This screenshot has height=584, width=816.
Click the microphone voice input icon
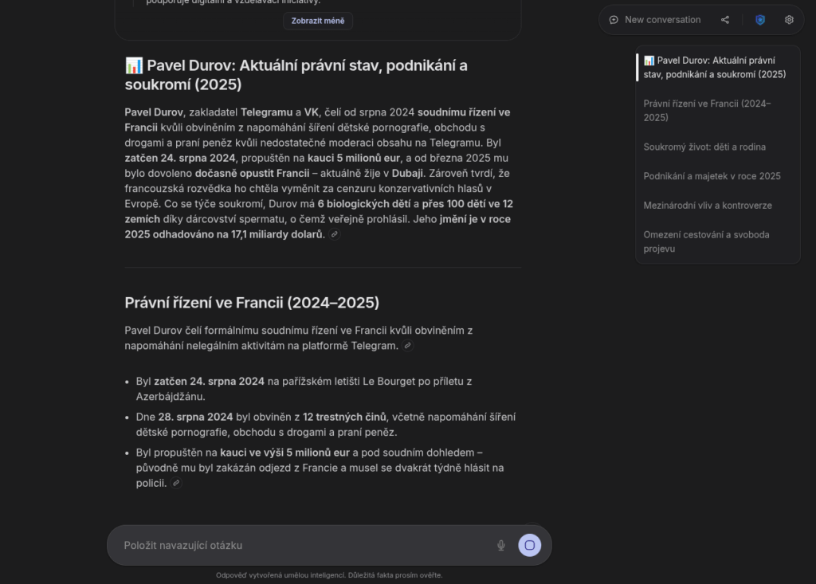click(501, 546)
